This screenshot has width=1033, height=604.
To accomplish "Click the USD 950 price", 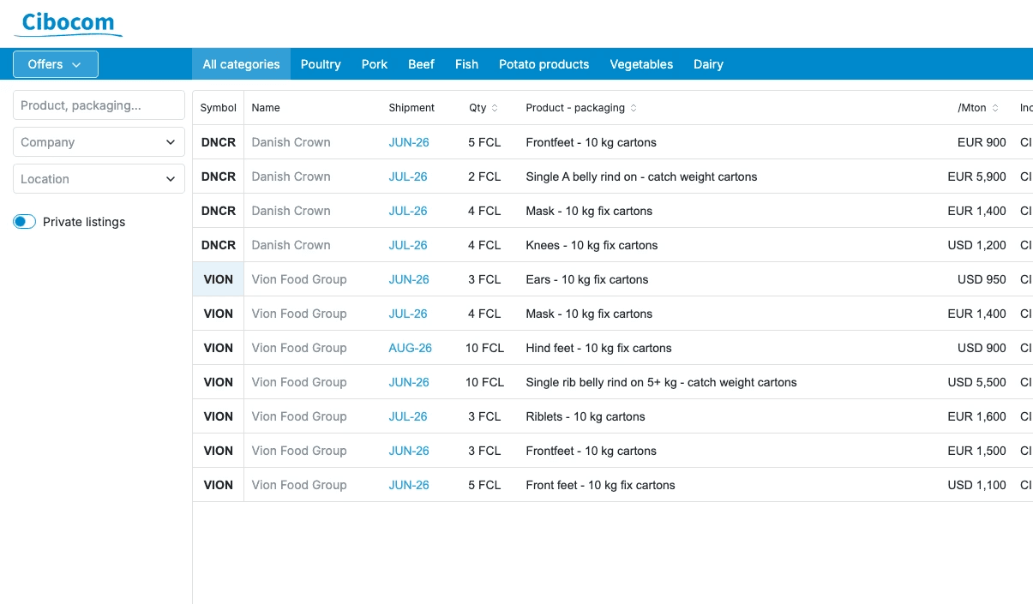I will [x=982, y=279].
